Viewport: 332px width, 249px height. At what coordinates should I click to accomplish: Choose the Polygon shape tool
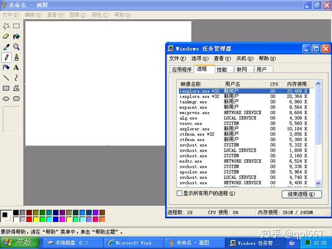16,89
